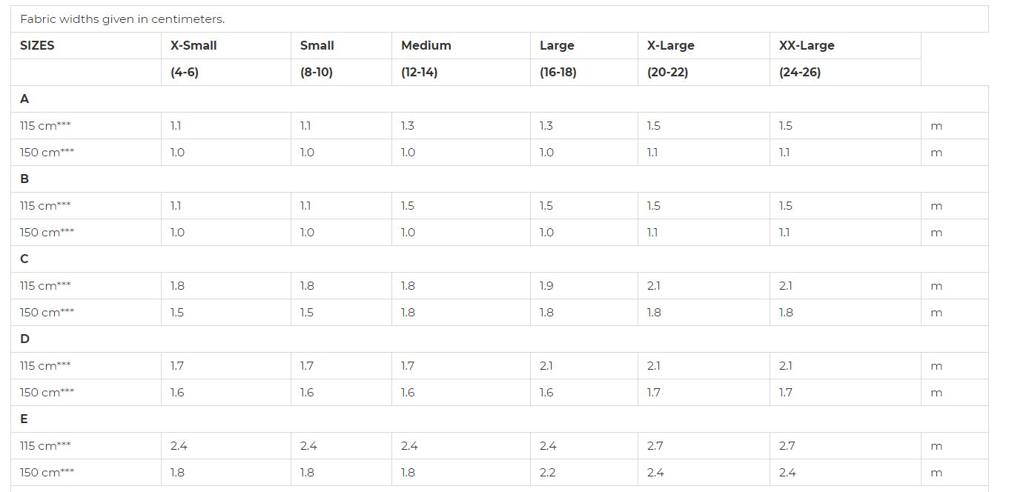Click the section E heading row

pos(500,419)
